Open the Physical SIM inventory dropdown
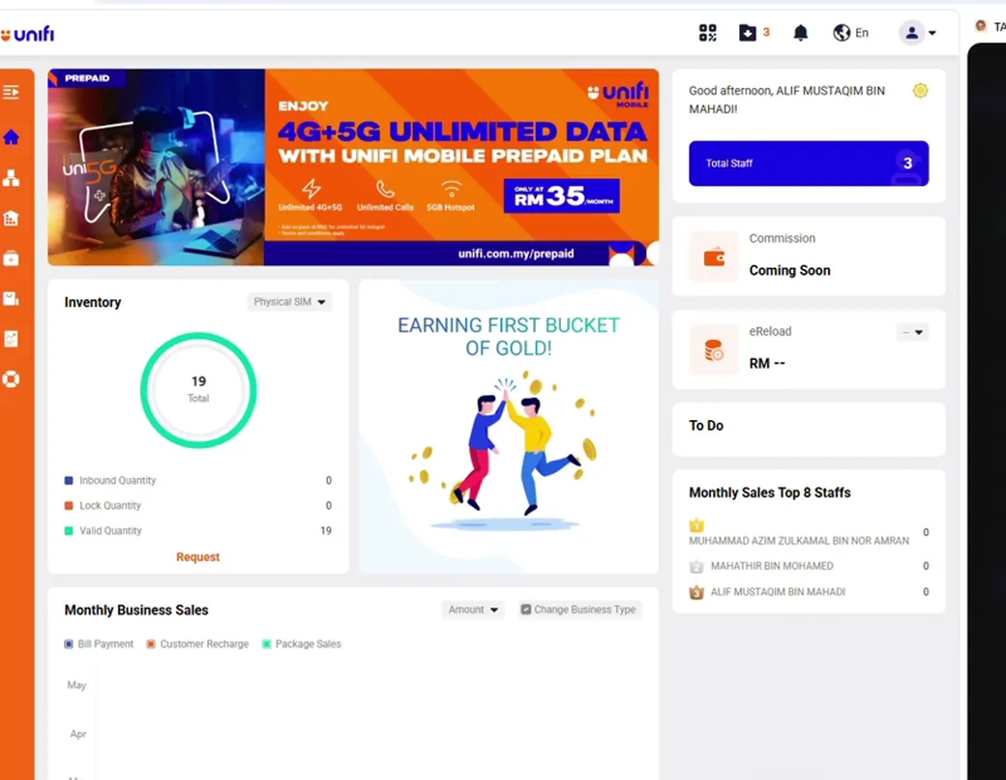The image size is (1006, 780). click(x=289, y=302)
